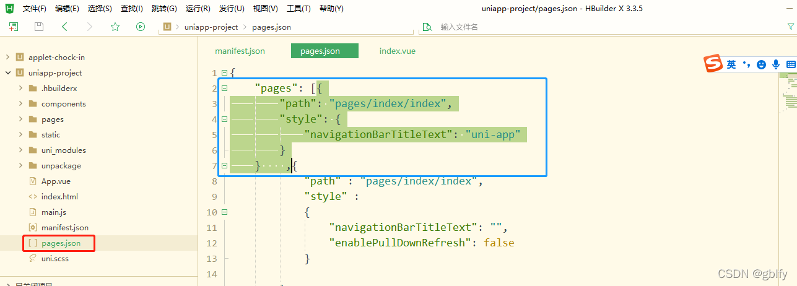Click the App.vue file icon
This screenshot has height=286, width=797.
[33, 181]
